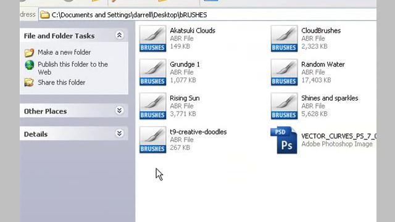Viewport: 395px width, 222px height.
Task: Click the Details header text
Action: coord(36,134)
